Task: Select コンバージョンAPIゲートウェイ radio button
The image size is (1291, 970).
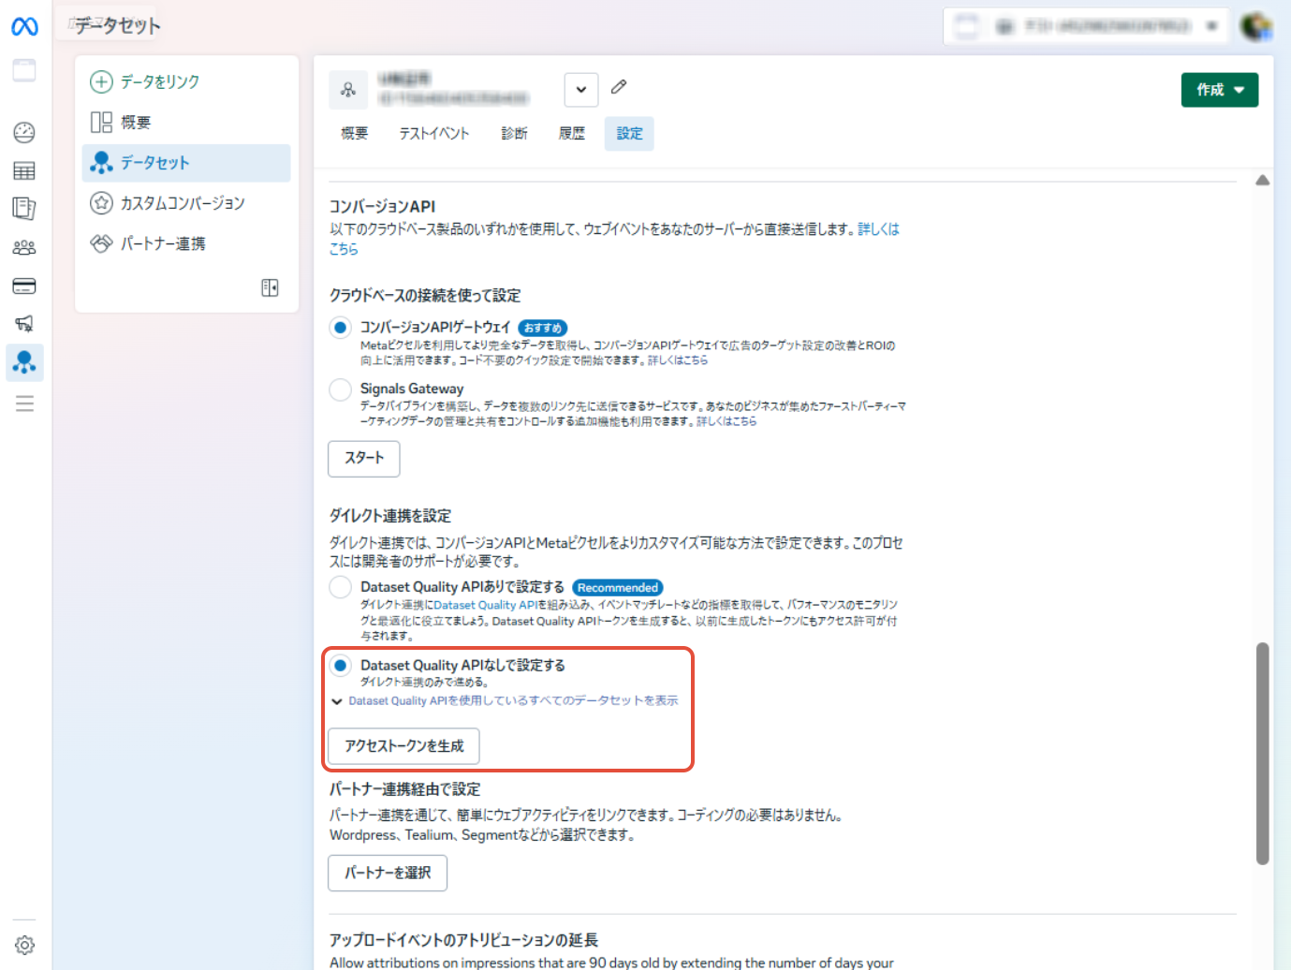Action: (x=341, y=328)
